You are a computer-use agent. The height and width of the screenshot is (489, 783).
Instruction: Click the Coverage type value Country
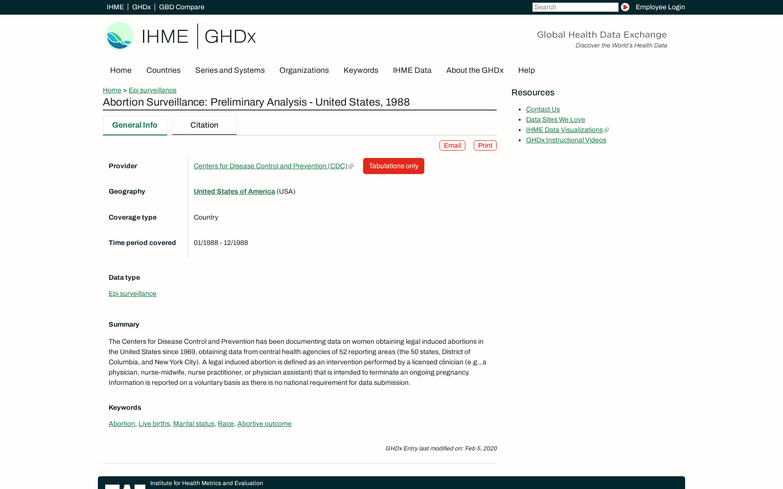[206, 217]
